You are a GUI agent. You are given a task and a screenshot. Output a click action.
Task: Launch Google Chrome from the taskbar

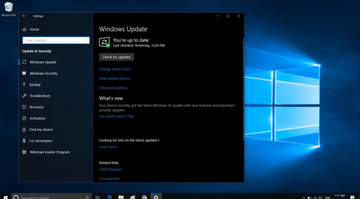pyautogui.click(x=144, y=197)
